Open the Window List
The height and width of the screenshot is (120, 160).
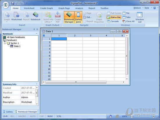click(140, 17)
